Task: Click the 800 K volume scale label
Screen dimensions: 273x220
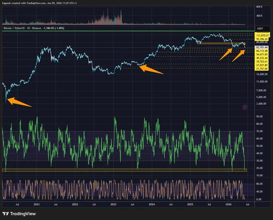Action: pyautogui.click(x=259, y=7)
